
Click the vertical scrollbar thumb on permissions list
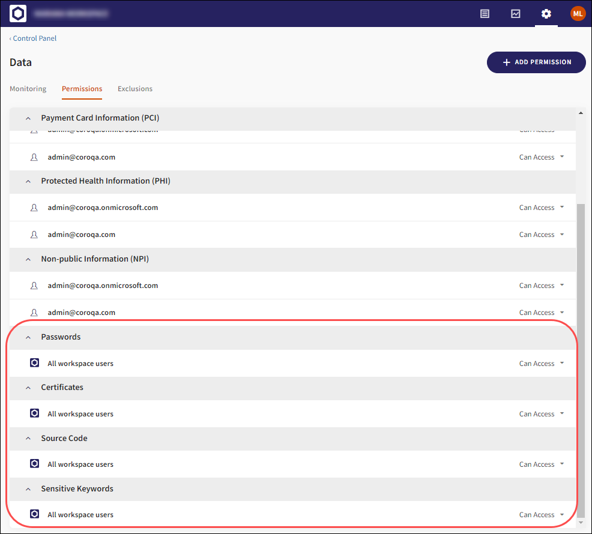point(581,360)
